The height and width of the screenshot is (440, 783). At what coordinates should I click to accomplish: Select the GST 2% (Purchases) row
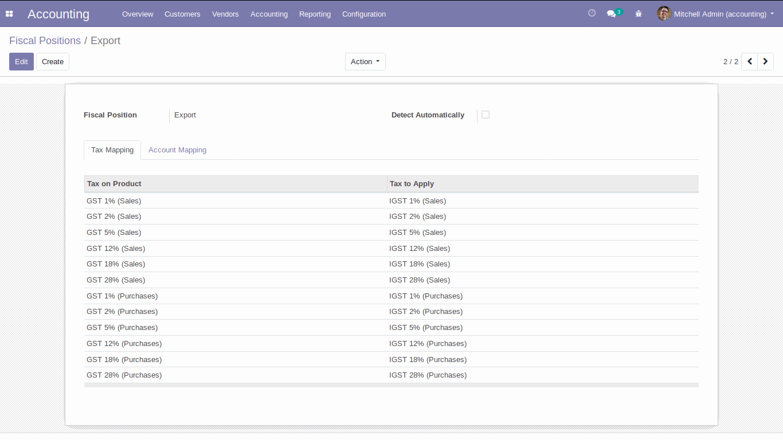[x=391, y=312]
